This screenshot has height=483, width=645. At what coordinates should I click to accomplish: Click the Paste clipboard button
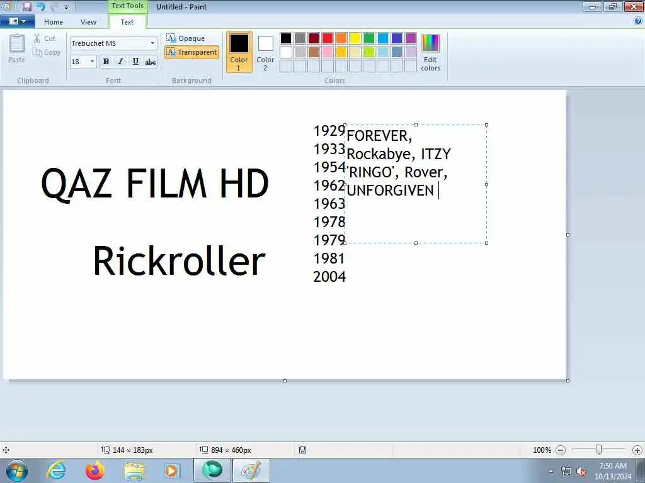pyautogui.click(x=16, y=48)
